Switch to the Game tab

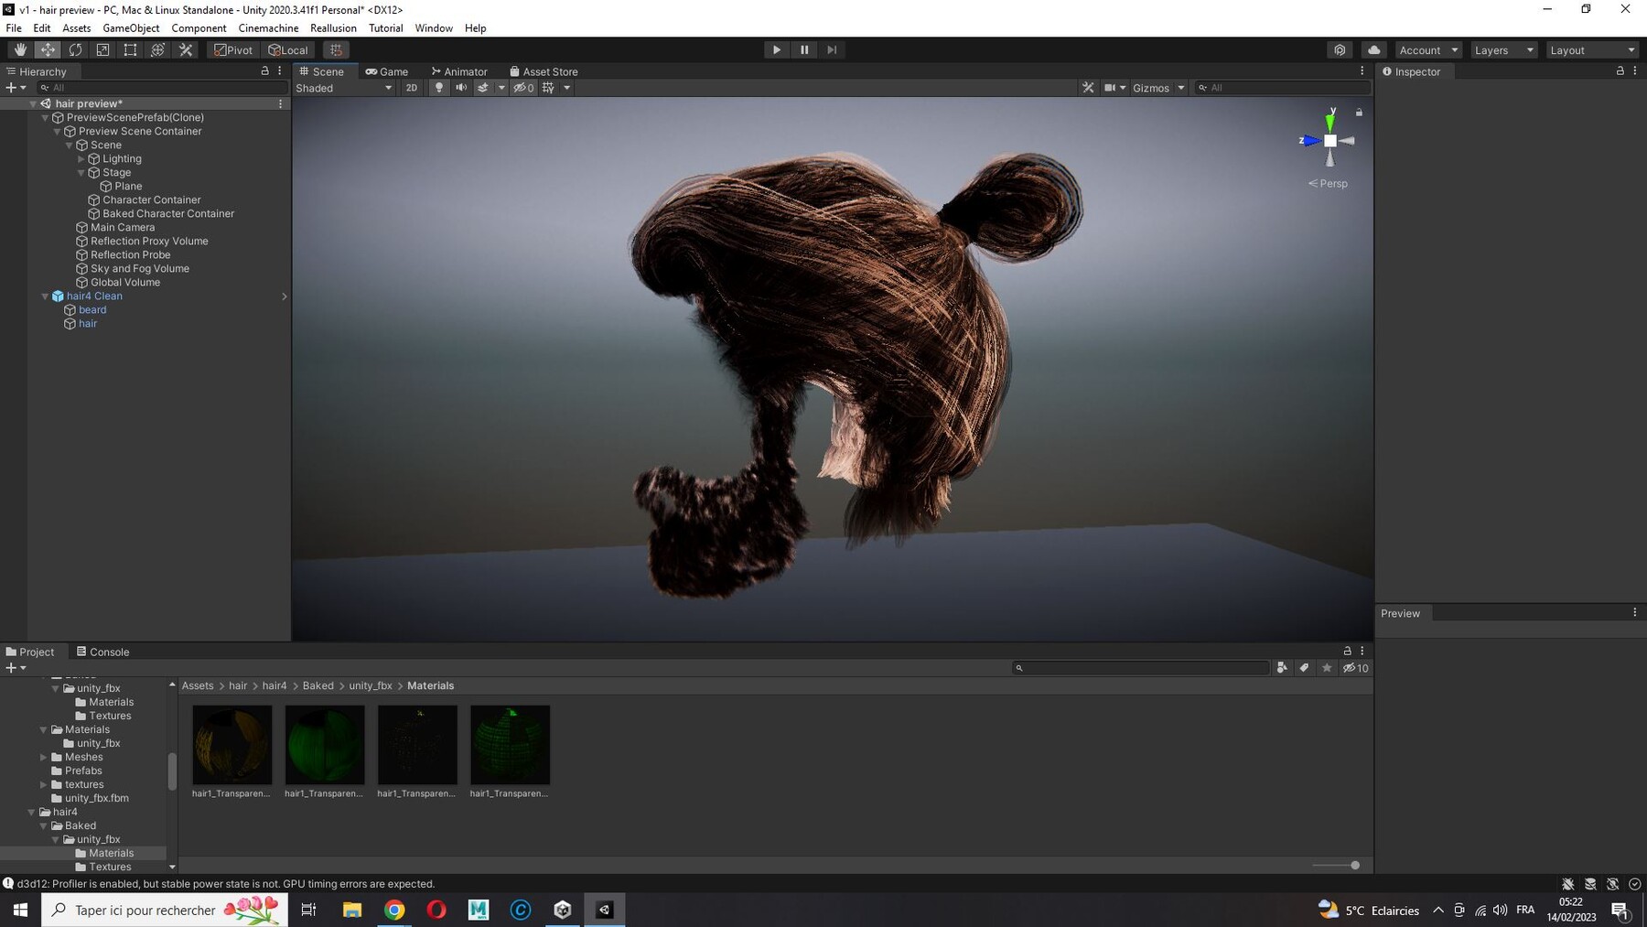click(x=387, y=71)
